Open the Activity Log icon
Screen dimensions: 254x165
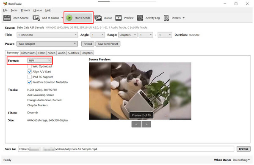[x=140, y=18]
